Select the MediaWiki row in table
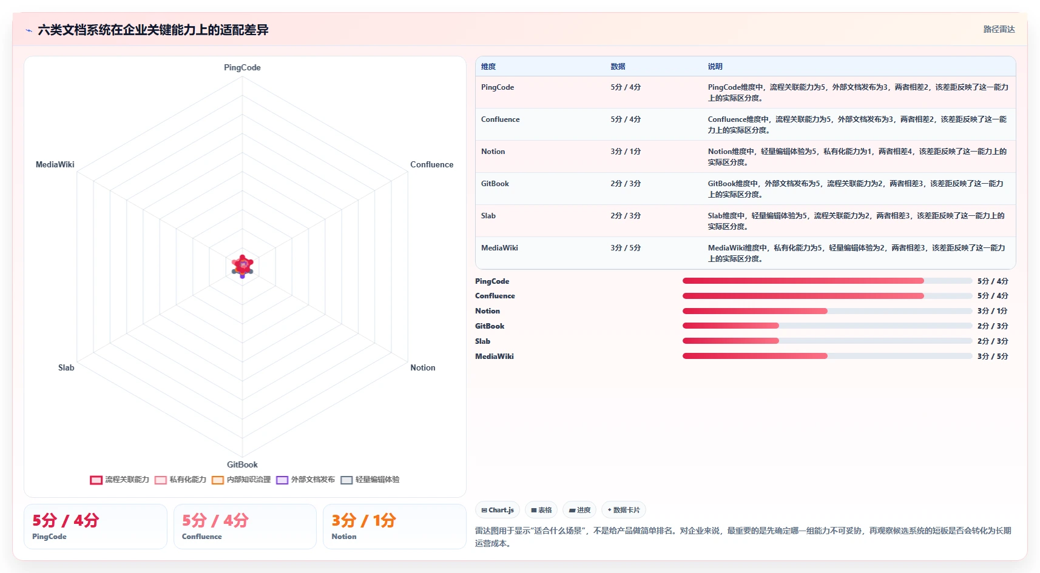Image resolution: width=1040 pixels, height=573 pixels. point(745,253)
